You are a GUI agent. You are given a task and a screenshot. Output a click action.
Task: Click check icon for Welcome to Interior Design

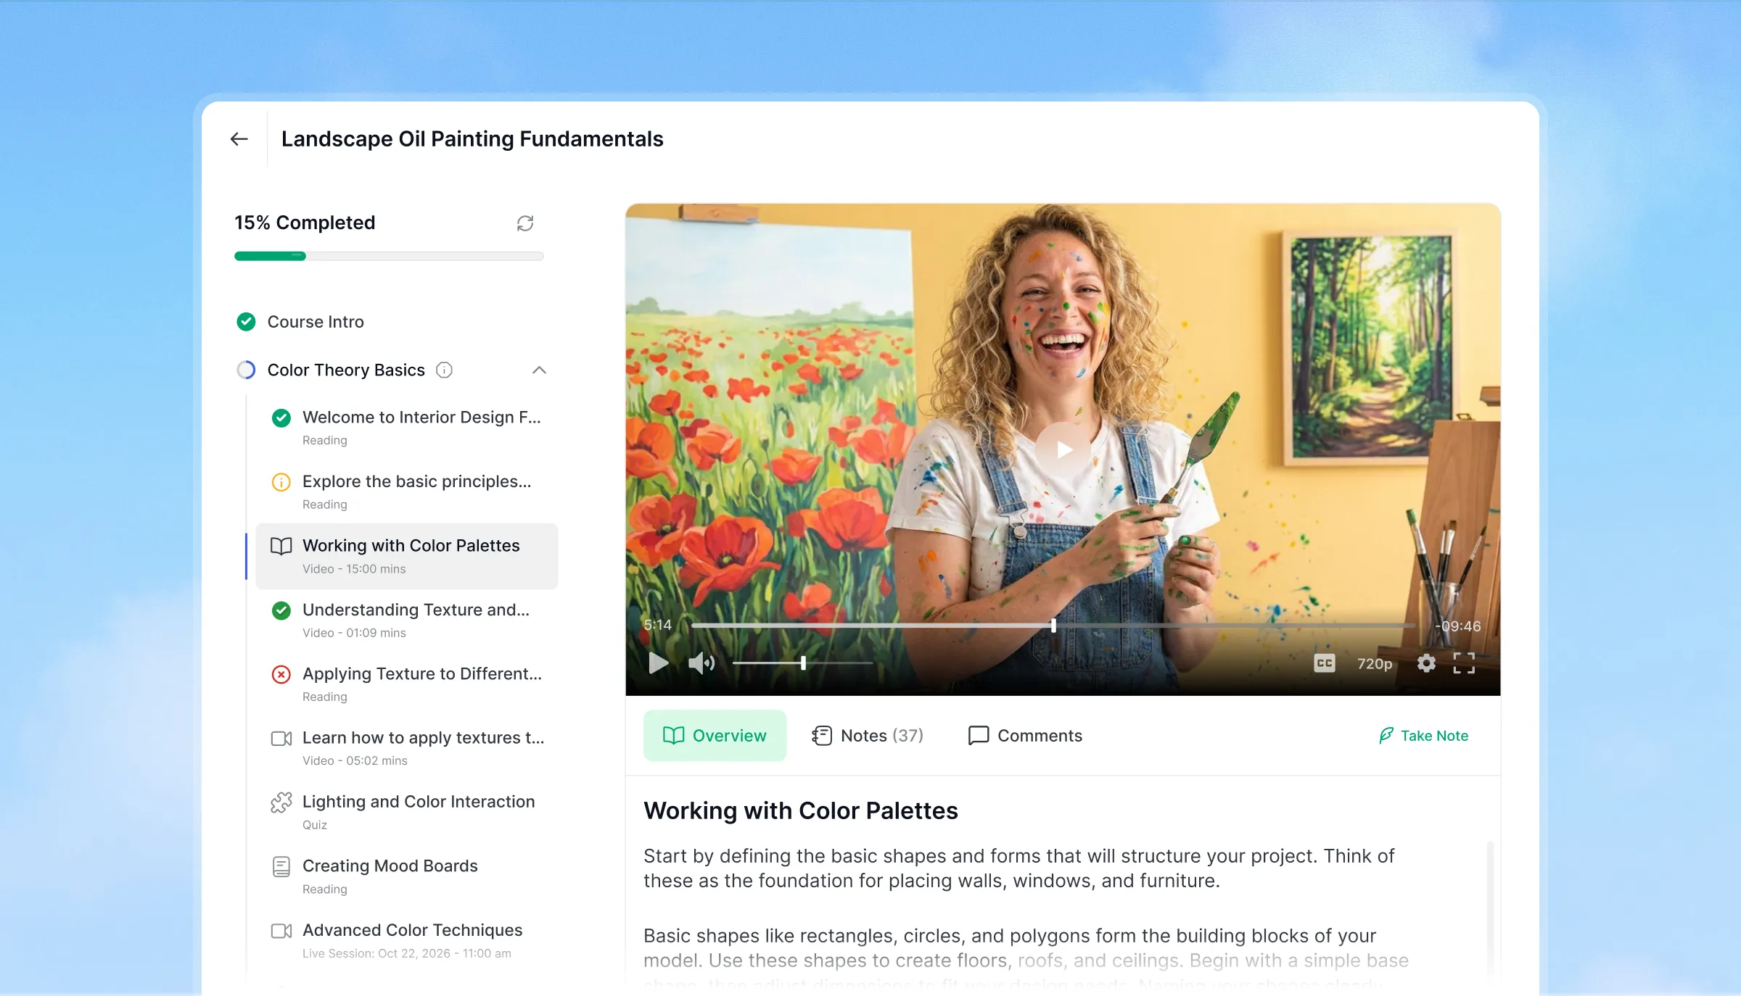click(x=281, y=418)
